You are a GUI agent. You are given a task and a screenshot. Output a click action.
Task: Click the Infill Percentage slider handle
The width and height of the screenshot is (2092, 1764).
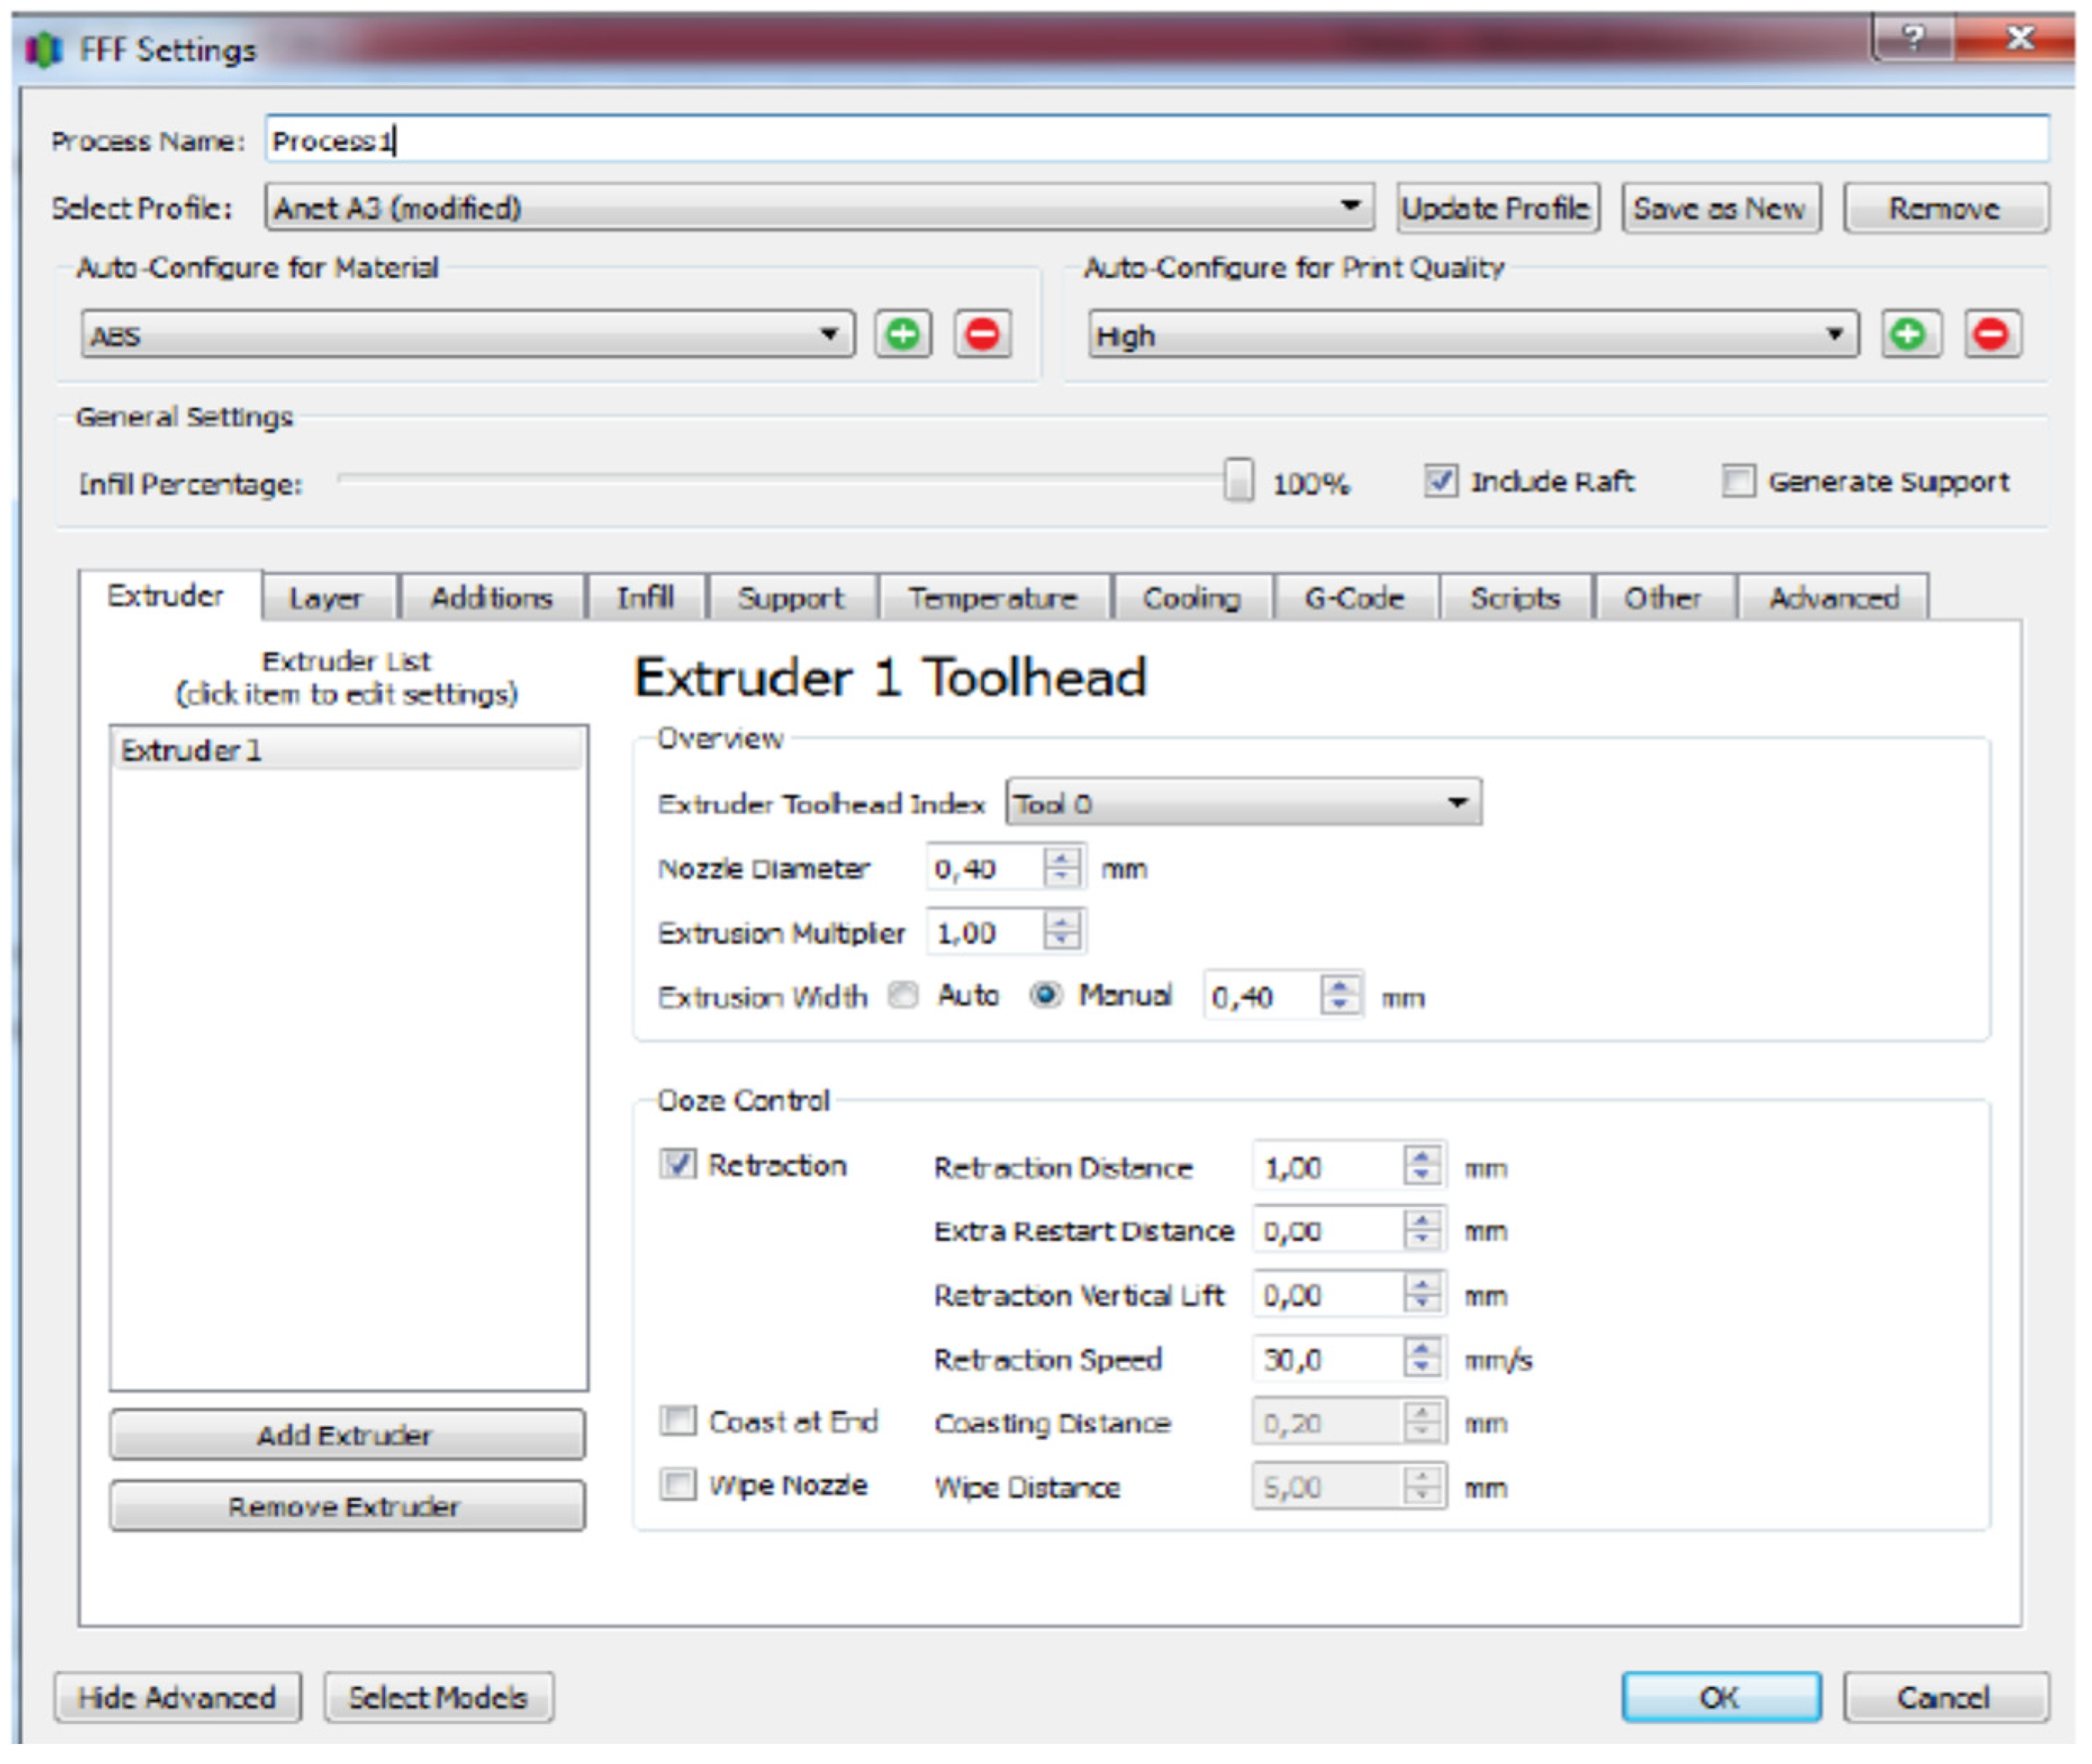click(1237, 481)
